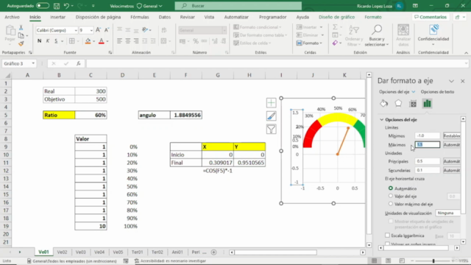Open the font size dropdown
The height and width of the screenshot is (265, 471).
[x=91, y=30]
